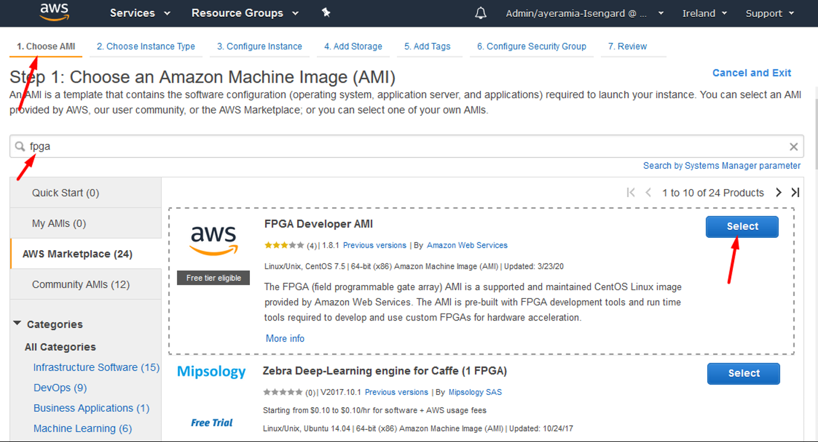Click Zebra Deep-Learning engine for Caffe title
The image size is (818, 442).
[x=385, y=370]
